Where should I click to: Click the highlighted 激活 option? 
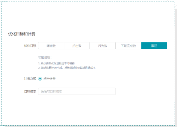[154, 45]
